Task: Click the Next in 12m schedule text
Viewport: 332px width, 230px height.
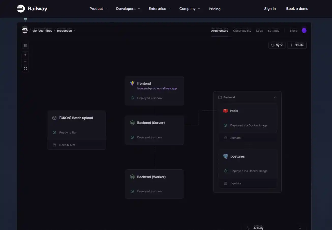Action: click(67, 145)
